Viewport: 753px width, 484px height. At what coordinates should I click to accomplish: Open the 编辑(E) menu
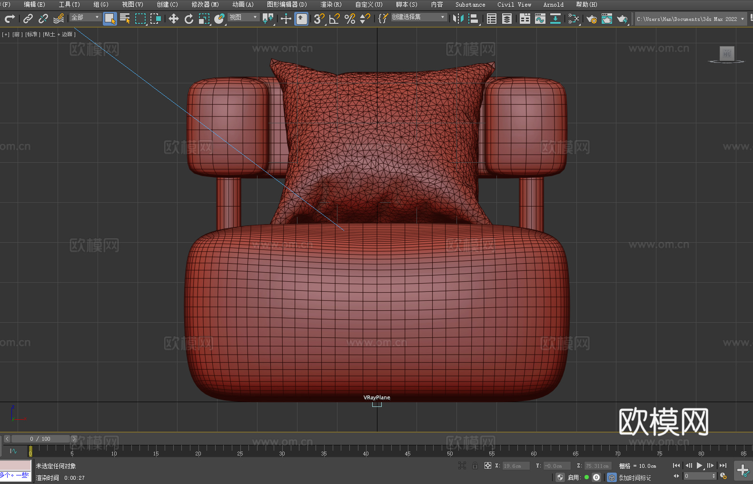pyautogui.click(x=34, y=4)
